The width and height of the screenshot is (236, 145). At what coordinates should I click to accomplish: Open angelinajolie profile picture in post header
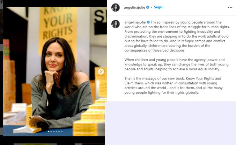(x=115, y=8)
